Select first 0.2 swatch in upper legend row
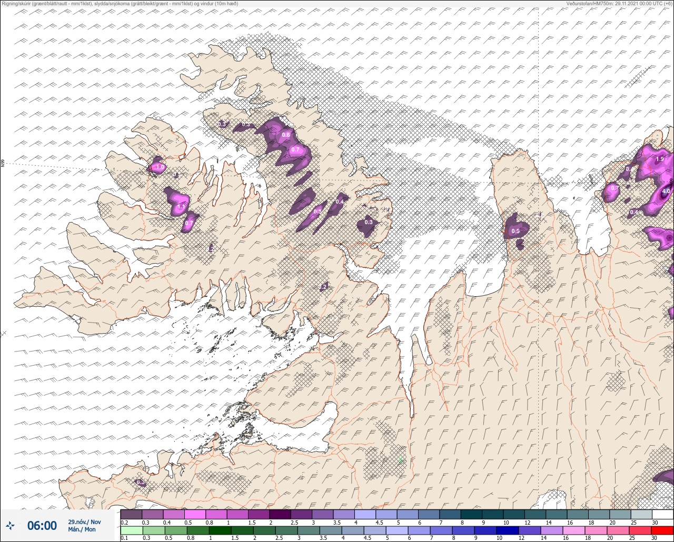The width and height of the screenshot is (674, 542). [131, 514]
